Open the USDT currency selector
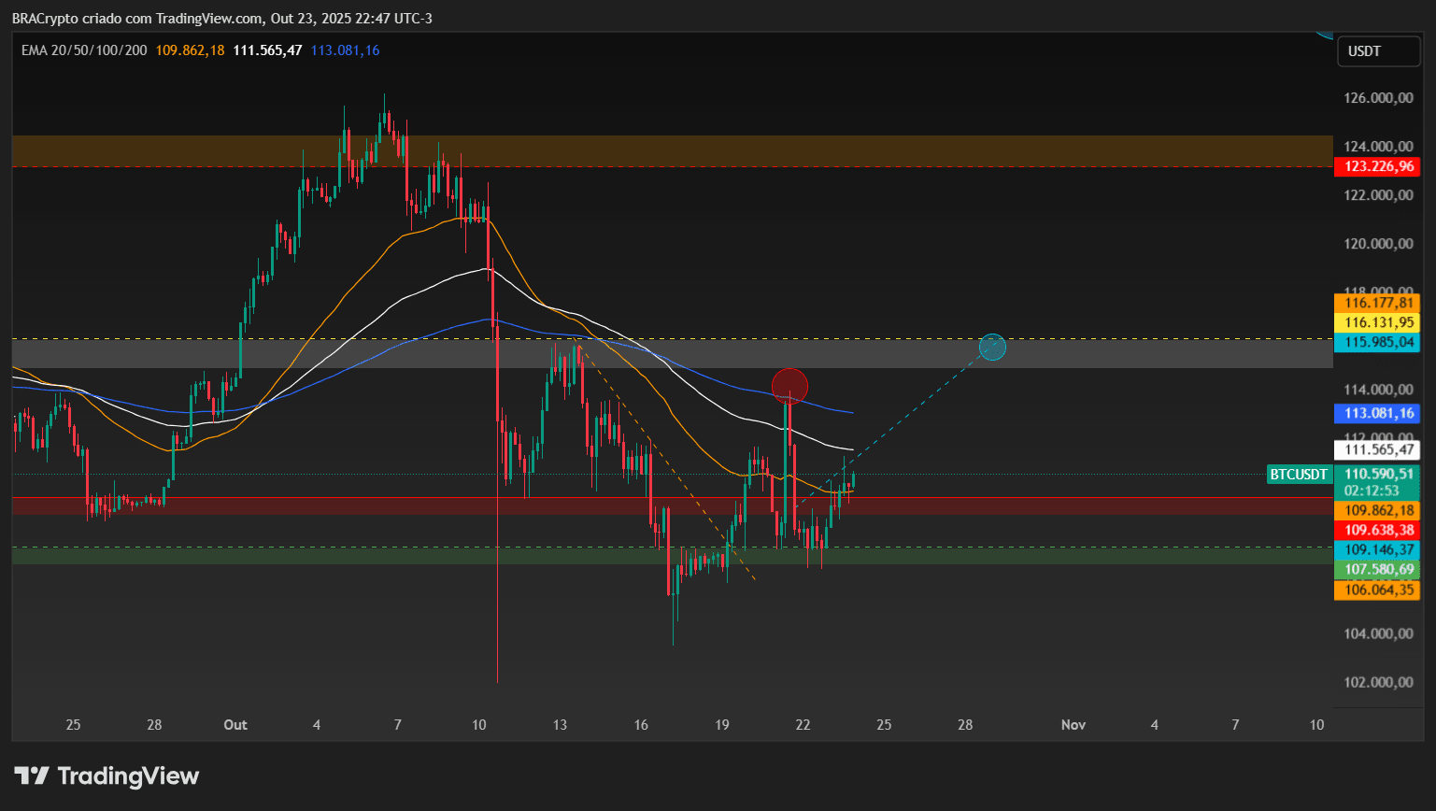This screenshot has height=811, width=1436. pyautogui.click(x=1379, y=51)
